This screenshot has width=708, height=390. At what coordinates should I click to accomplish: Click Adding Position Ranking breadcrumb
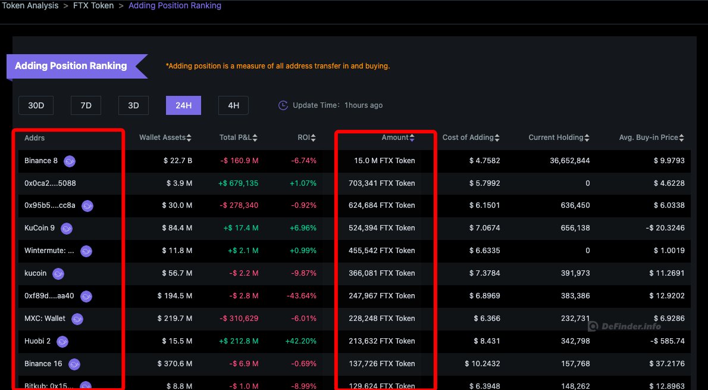(175, 6)
